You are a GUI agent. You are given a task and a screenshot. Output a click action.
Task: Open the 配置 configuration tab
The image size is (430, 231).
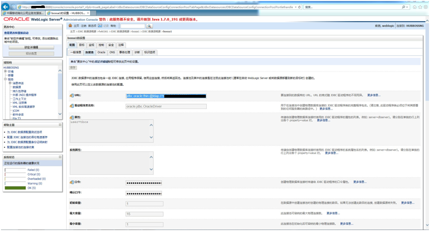(72, 45)
